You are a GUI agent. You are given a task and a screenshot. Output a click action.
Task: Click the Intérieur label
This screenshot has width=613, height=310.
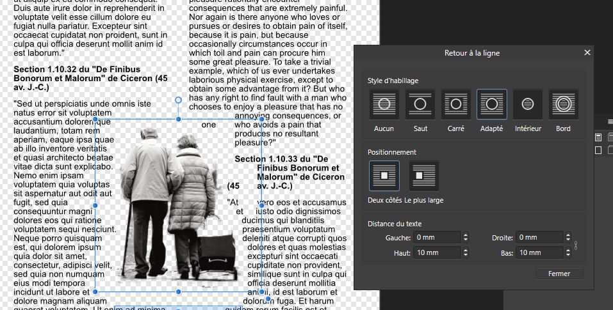(x=528, y=128)
